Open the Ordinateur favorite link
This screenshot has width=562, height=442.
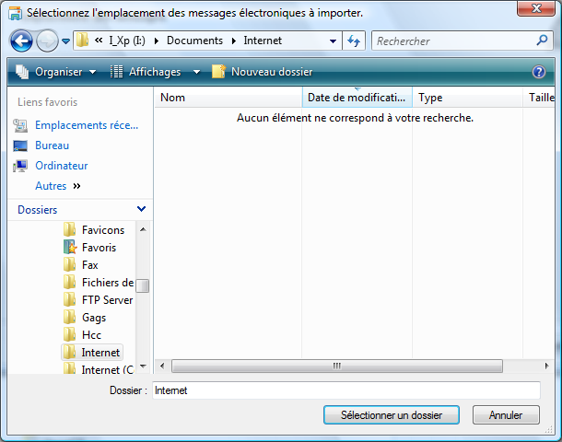[x=62, y=166]
